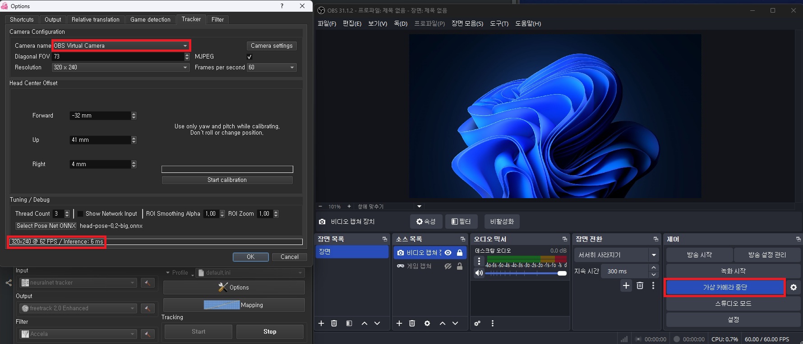
Task: Open desktop audio three-dot options menu
Action: [479, 261]
